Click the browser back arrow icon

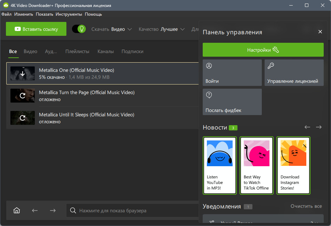(x=35, y=210)
